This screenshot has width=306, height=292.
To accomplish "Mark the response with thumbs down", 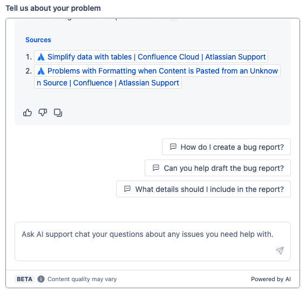I will pyautogui.click(x=43, y=112).
